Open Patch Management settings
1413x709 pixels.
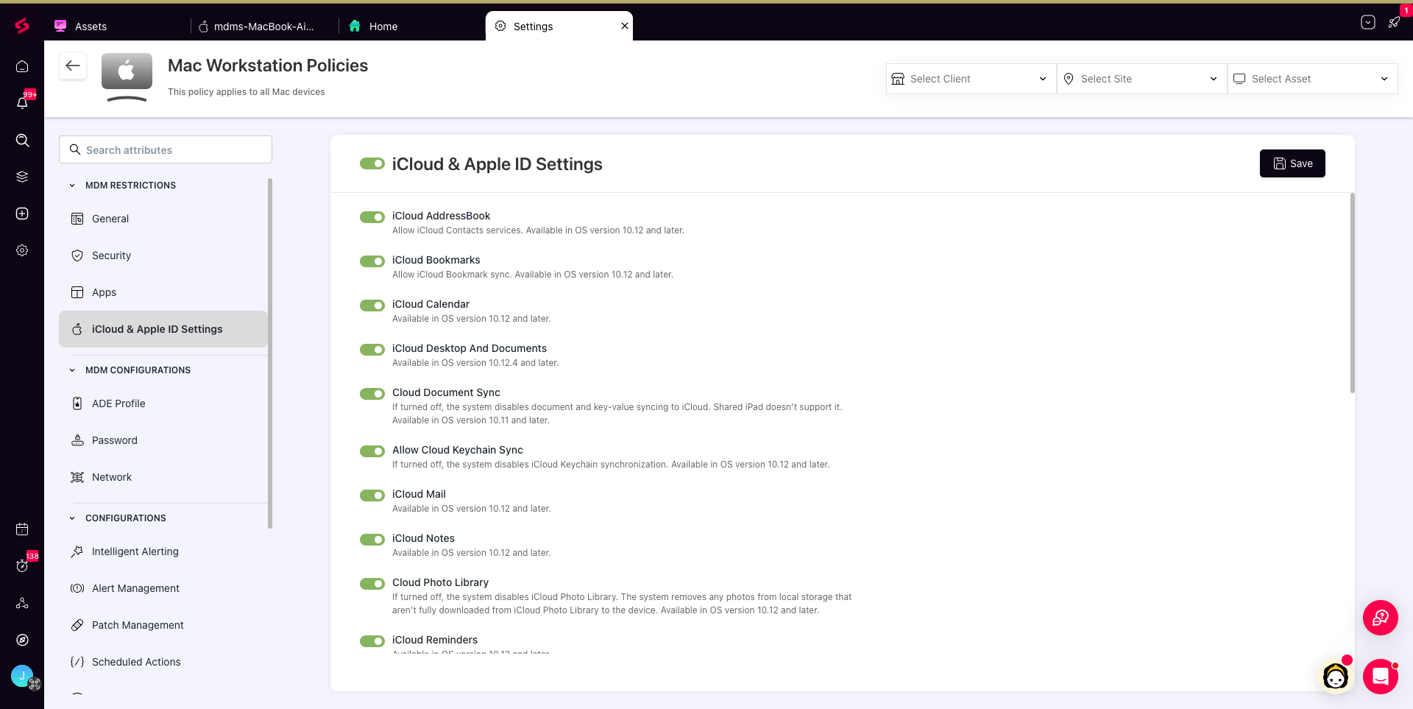tap(163, 625)
